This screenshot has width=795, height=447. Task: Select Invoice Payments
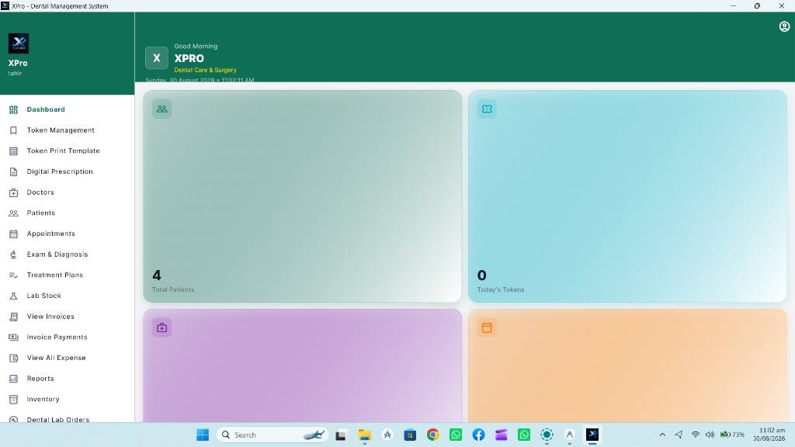point(67,338)
